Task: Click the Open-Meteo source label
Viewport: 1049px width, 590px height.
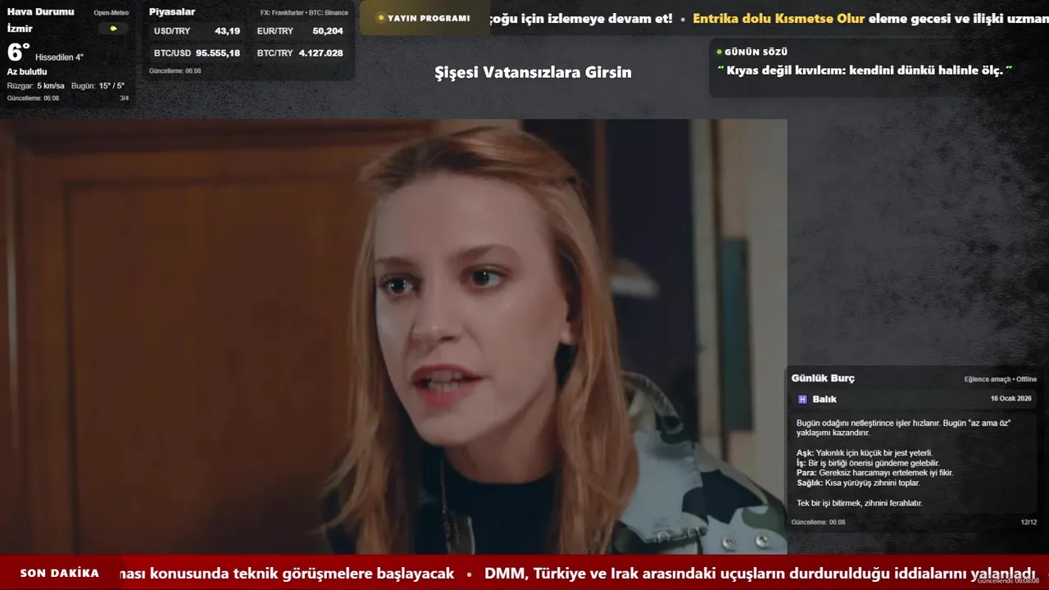Action: [111, 12]
